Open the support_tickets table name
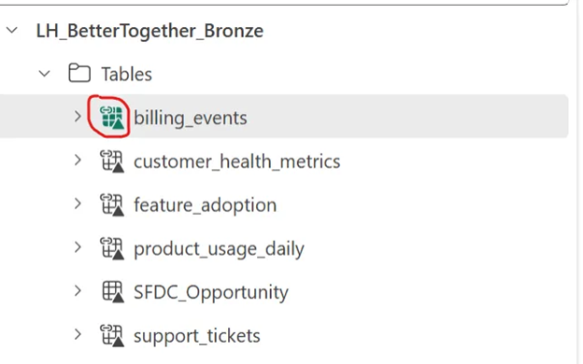Viewport: 583px width, 364px height. tap(197, 336)
